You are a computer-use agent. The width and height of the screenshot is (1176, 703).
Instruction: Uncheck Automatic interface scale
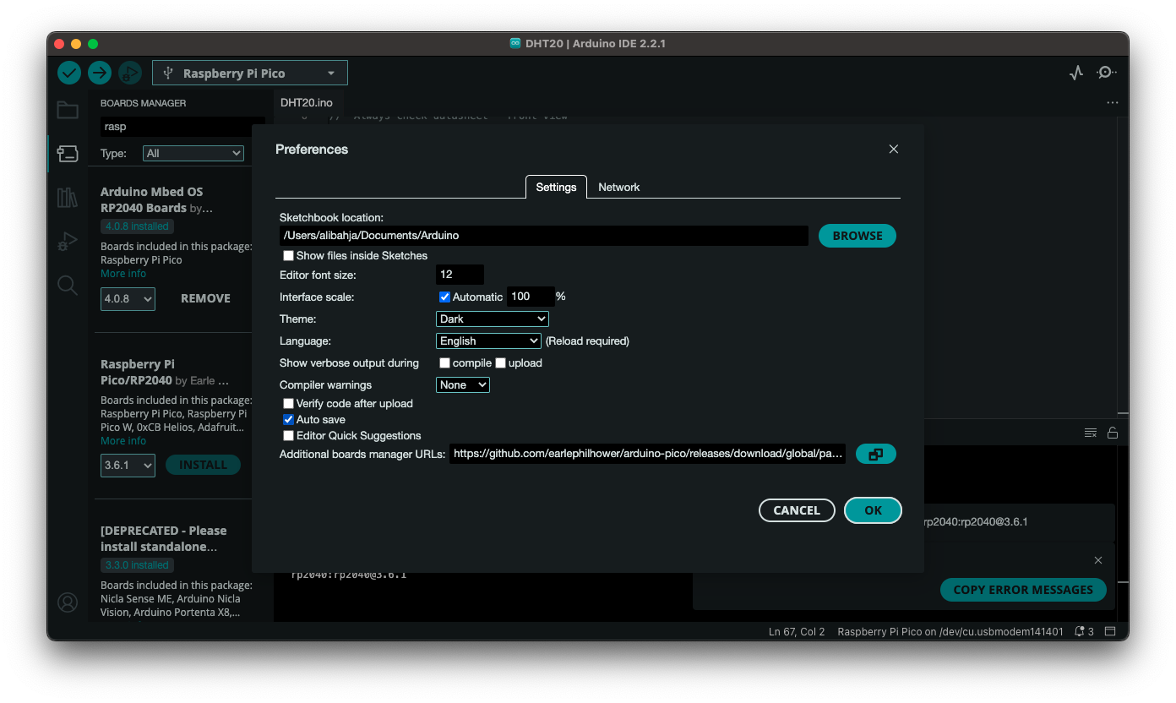[x=444, y=297]
